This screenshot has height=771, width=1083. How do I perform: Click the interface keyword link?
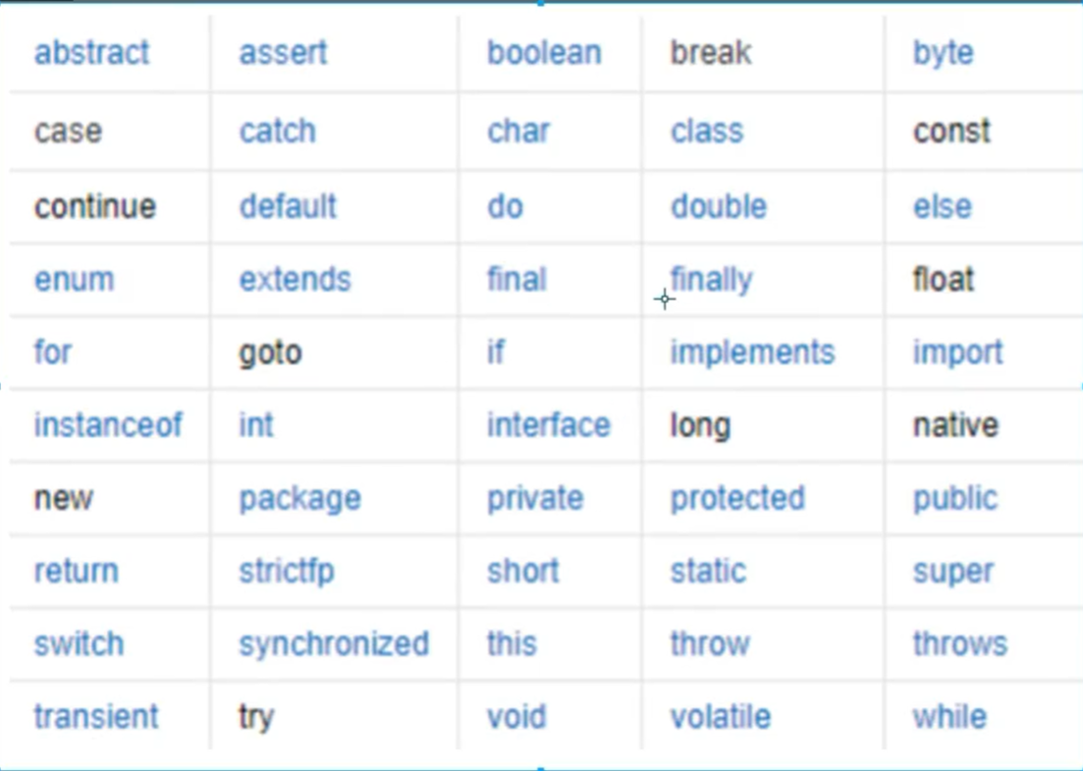tap(549, 424)
